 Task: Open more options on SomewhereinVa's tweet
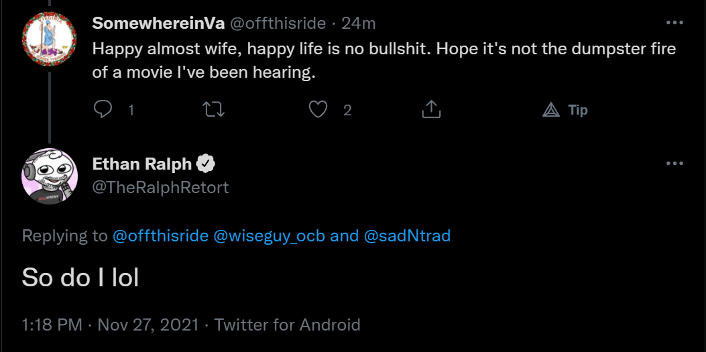pos(674,23)
